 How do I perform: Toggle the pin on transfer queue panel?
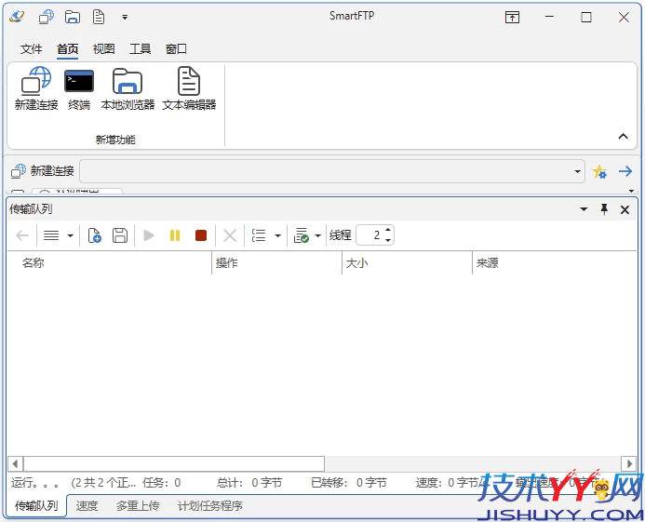[604, 209]
